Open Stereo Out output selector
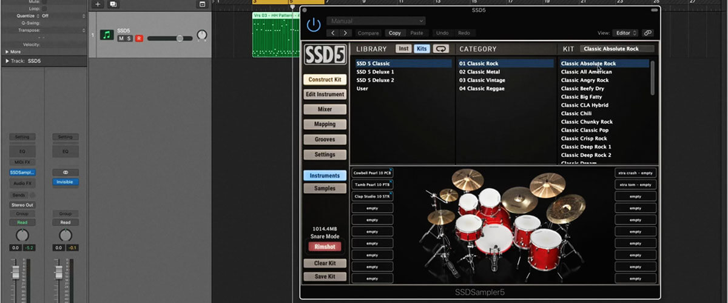Screen dimensions: 728x303 [x=22, y=205]
